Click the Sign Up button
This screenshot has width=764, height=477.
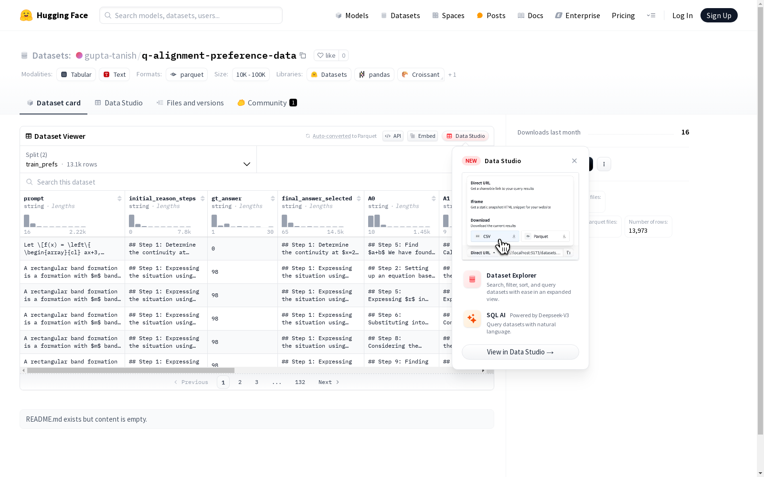click(719, 15)
